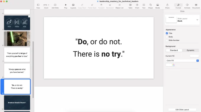This screenshot has height=112, width=201.
Task: Switch to Dynamic background
Action: 190,50
